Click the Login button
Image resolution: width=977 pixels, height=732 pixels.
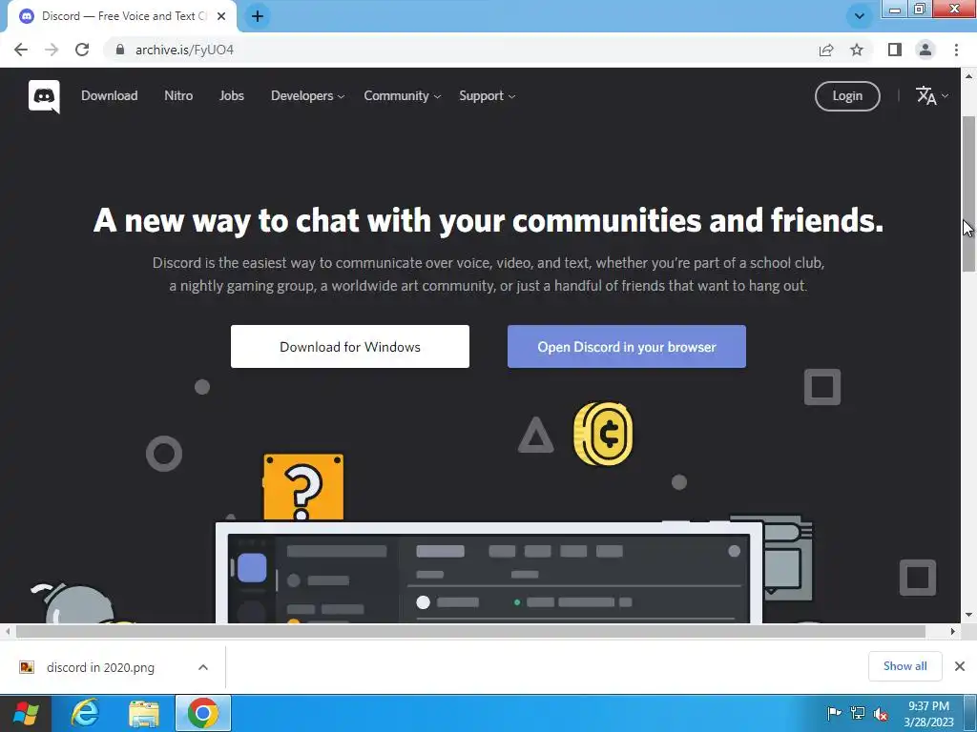(x=847, y=96)
